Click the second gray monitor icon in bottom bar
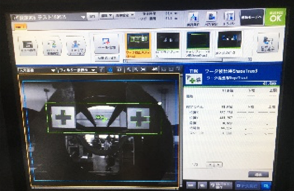 202,186
